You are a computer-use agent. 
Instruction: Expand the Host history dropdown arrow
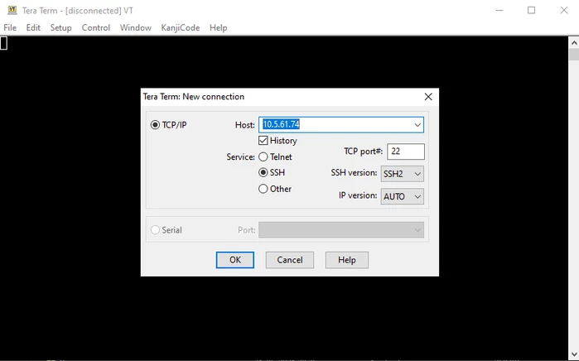coord(417,125)
